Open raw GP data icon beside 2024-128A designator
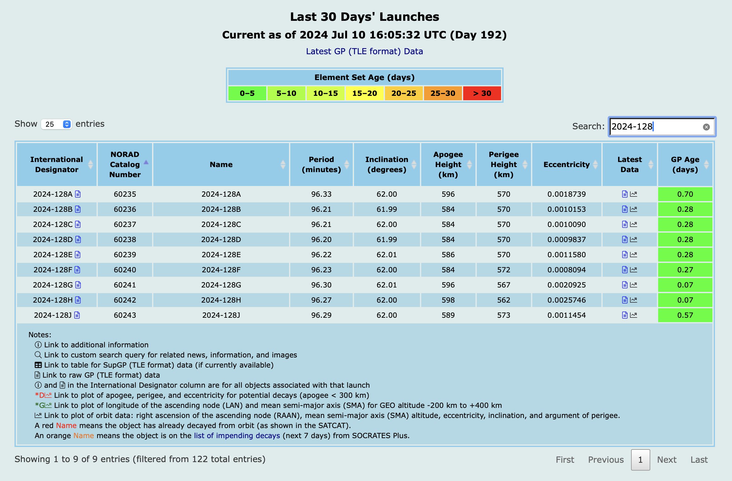The width and height of the screenshot is (732, 481). [x=78, y=194]
